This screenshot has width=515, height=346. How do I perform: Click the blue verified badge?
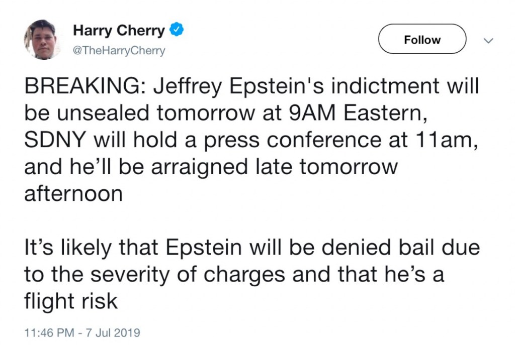176,31
